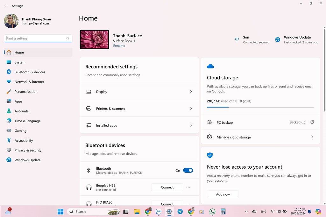
Task: Click the Rename link under Thanh-Surface
Action: [119, 46]
